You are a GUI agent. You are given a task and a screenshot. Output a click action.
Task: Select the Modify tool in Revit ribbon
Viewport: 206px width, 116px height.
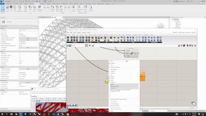click(3, 8)
